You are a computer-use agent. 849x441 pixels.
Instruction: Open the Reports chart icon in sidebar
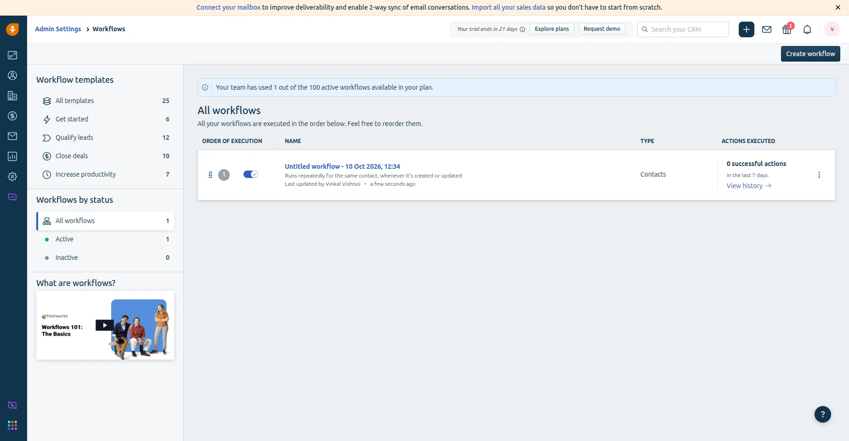tap(12, 156)
